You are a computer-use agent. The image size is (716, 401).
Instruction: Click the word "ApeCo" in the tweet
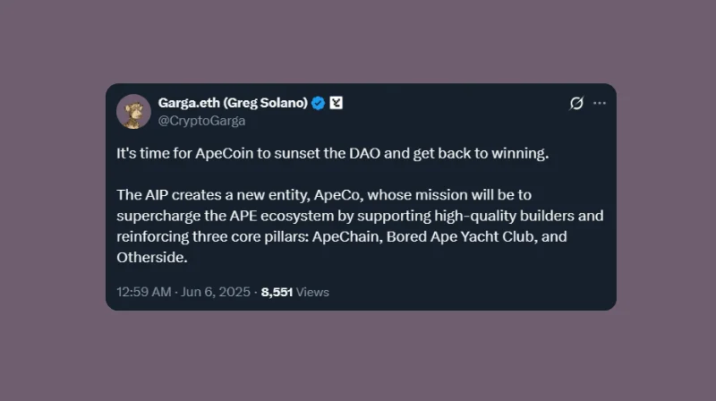click(333, 194)
